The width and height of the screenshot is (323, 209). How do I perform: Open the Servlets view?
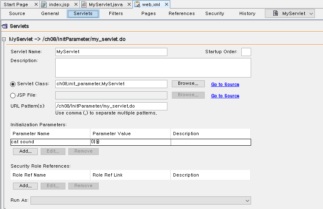pos(83,13)
